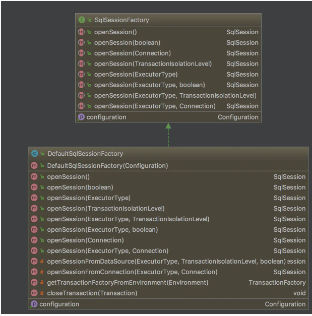Select openSession(ExecutorType) in SqlSessionFactory
Image resolution: width=312 pixels, height=316 pixels.
point(136,75)
